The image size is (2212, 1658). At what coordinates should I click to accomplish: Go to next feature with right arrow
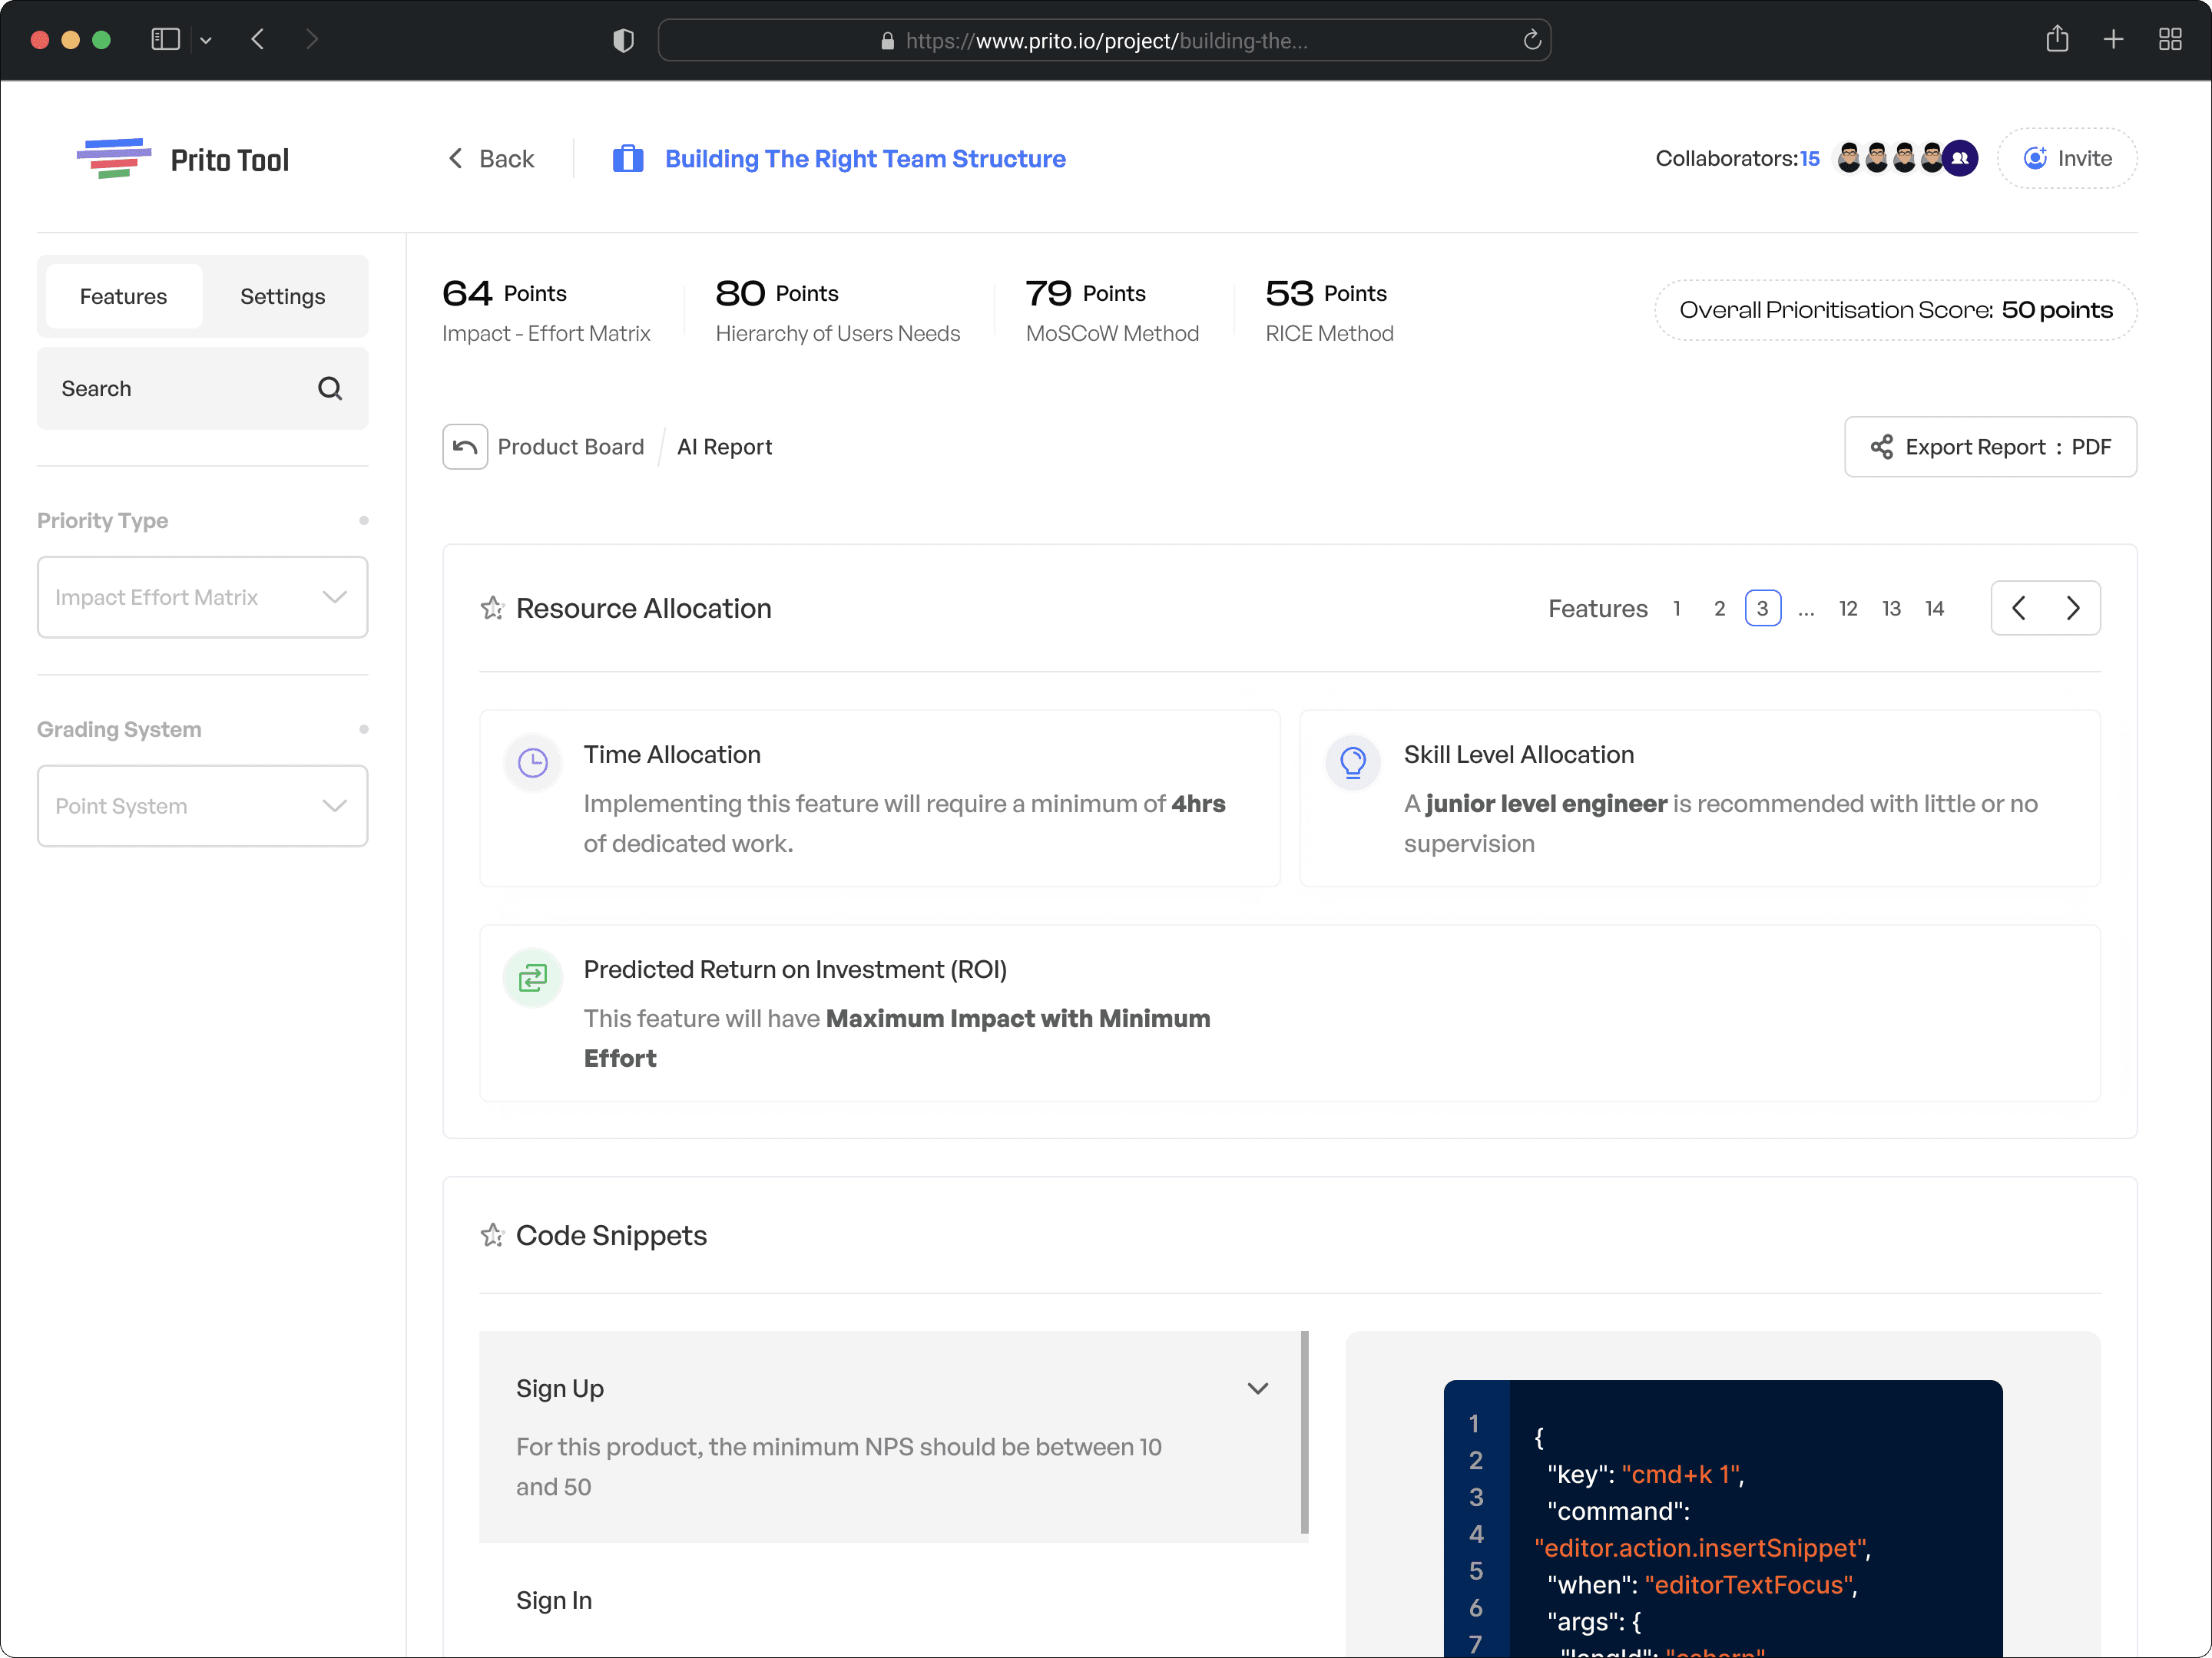(x=2073, y=608)
